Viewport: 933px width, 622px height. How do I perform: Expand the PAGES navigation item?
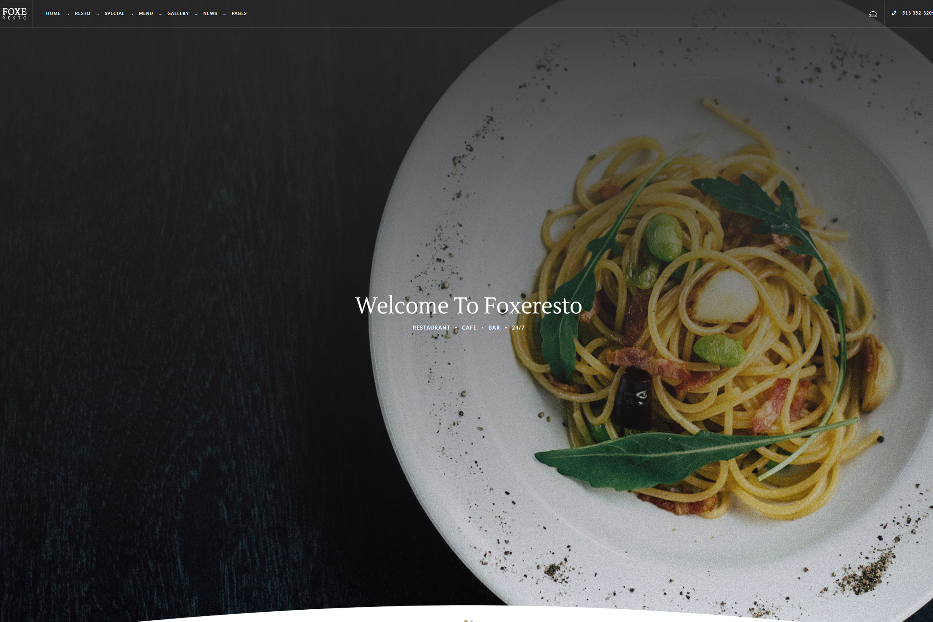pyautogui.click(x=239, y=14)
